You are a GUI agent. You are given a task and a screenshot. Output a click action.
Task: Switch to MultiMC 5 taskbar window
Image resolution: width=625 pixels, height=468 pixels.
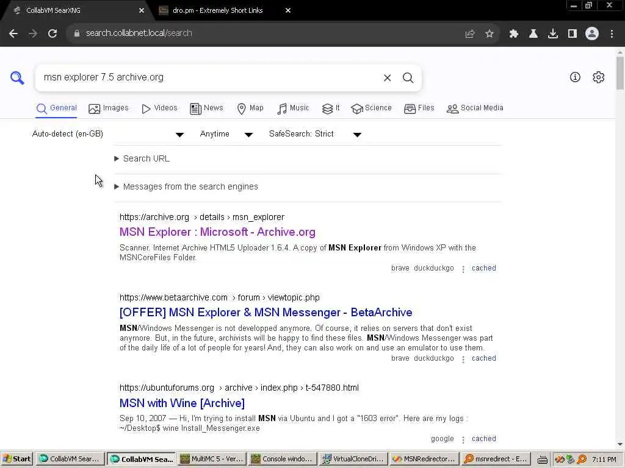[211, 459]
